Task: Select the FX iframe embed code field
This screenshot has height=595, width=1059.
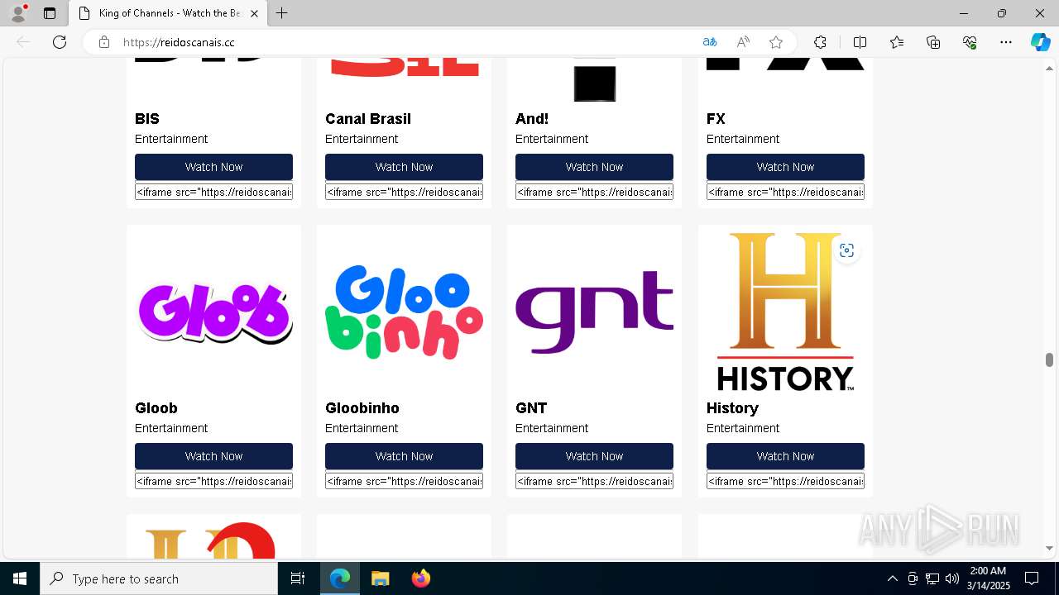Action: point(785,192)
